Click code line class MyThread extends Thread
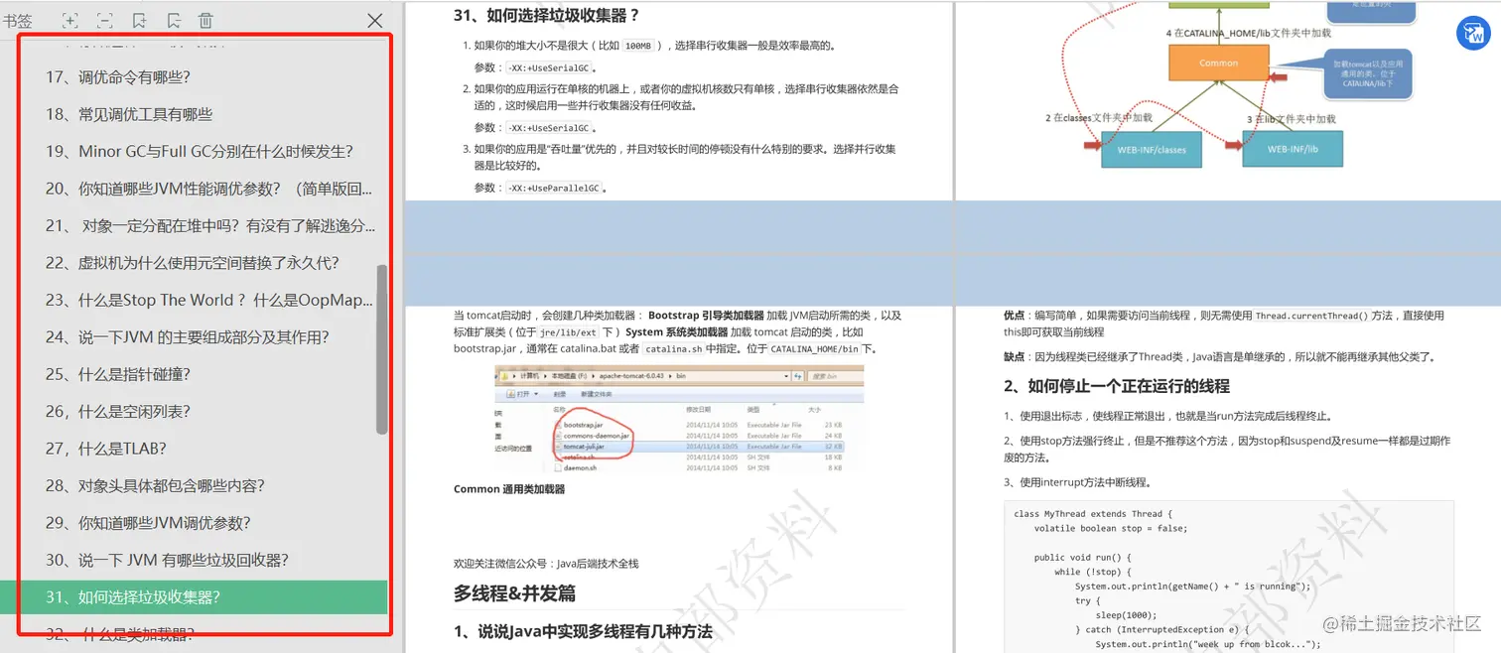 click(1093, 514)
